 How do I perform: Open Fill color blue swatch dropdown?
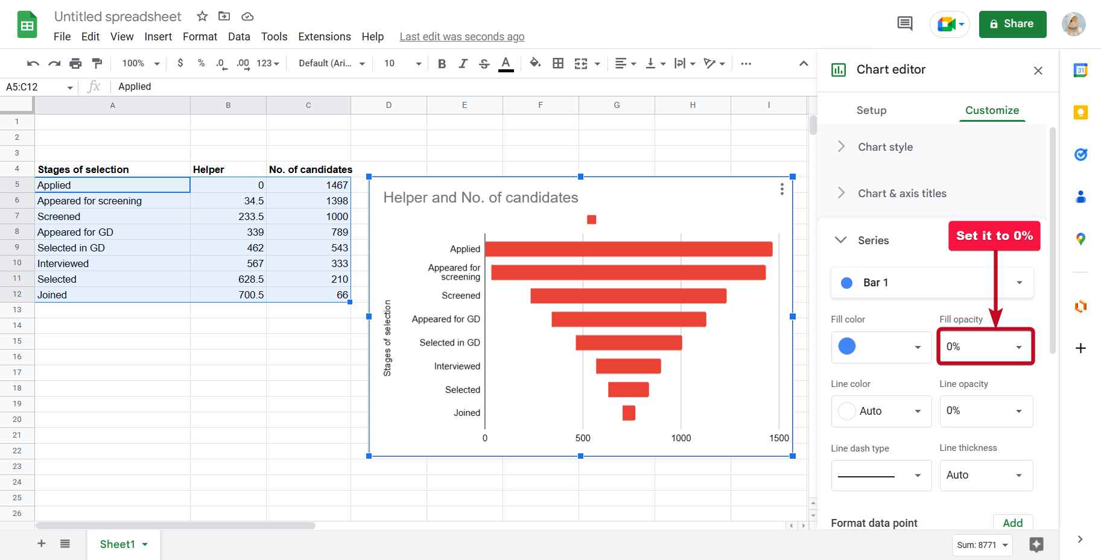coord(881,347)
